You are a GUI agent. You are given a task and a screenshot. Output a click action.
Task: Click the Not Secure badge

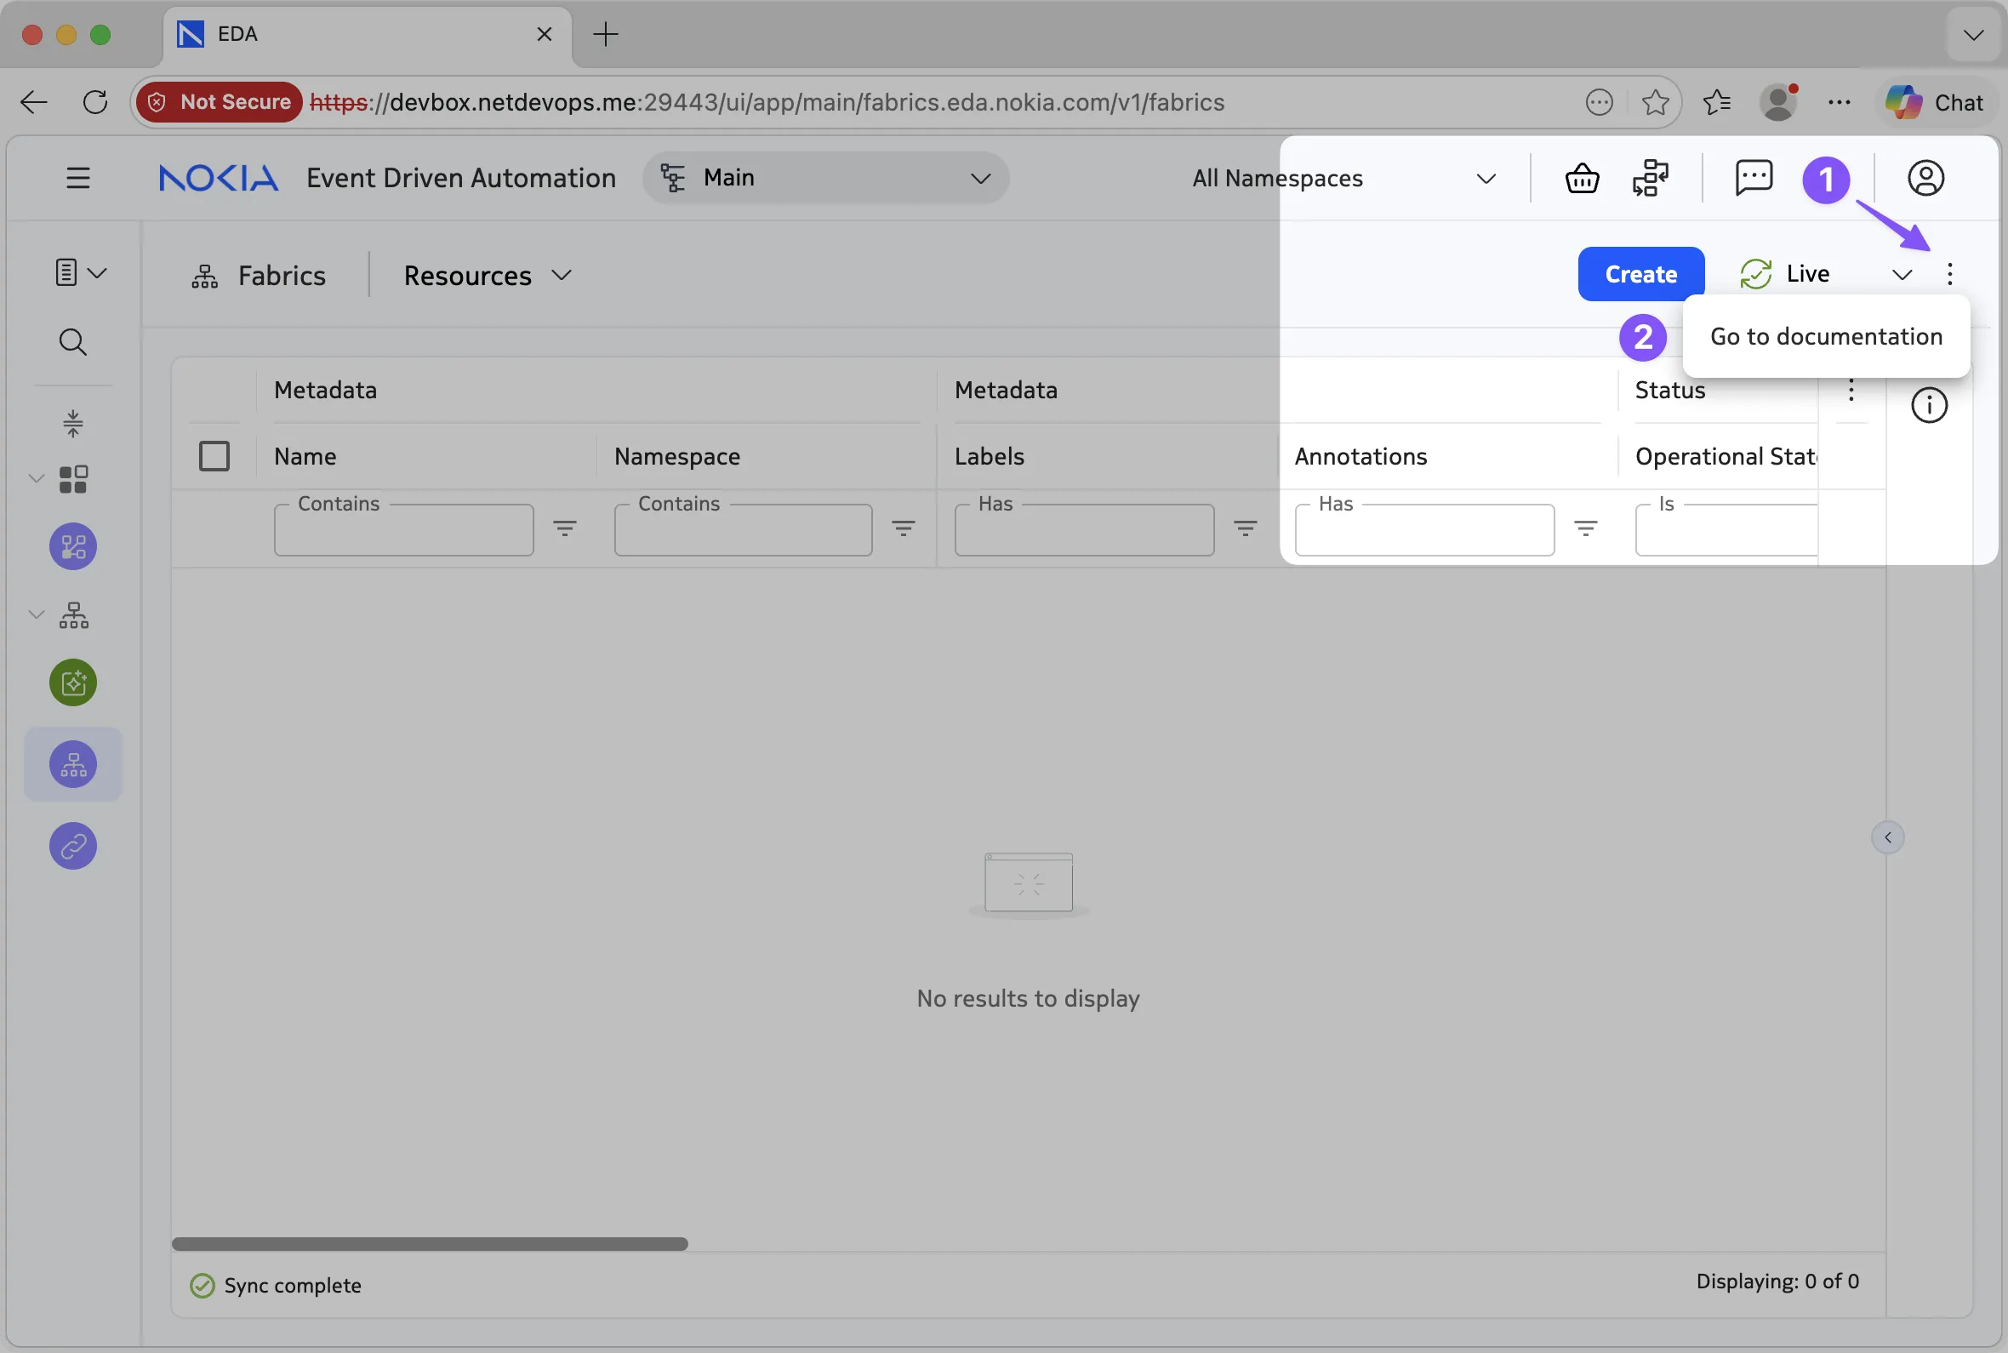(219, 102)
